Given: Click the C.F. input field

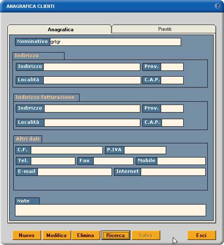Looking at the screenshot, I should 67,150.
